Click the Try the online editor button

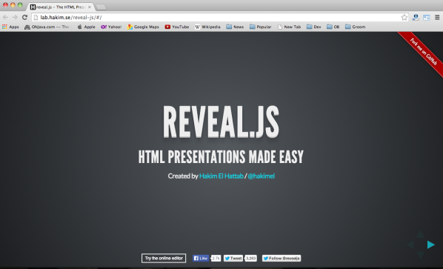point(164,259)
